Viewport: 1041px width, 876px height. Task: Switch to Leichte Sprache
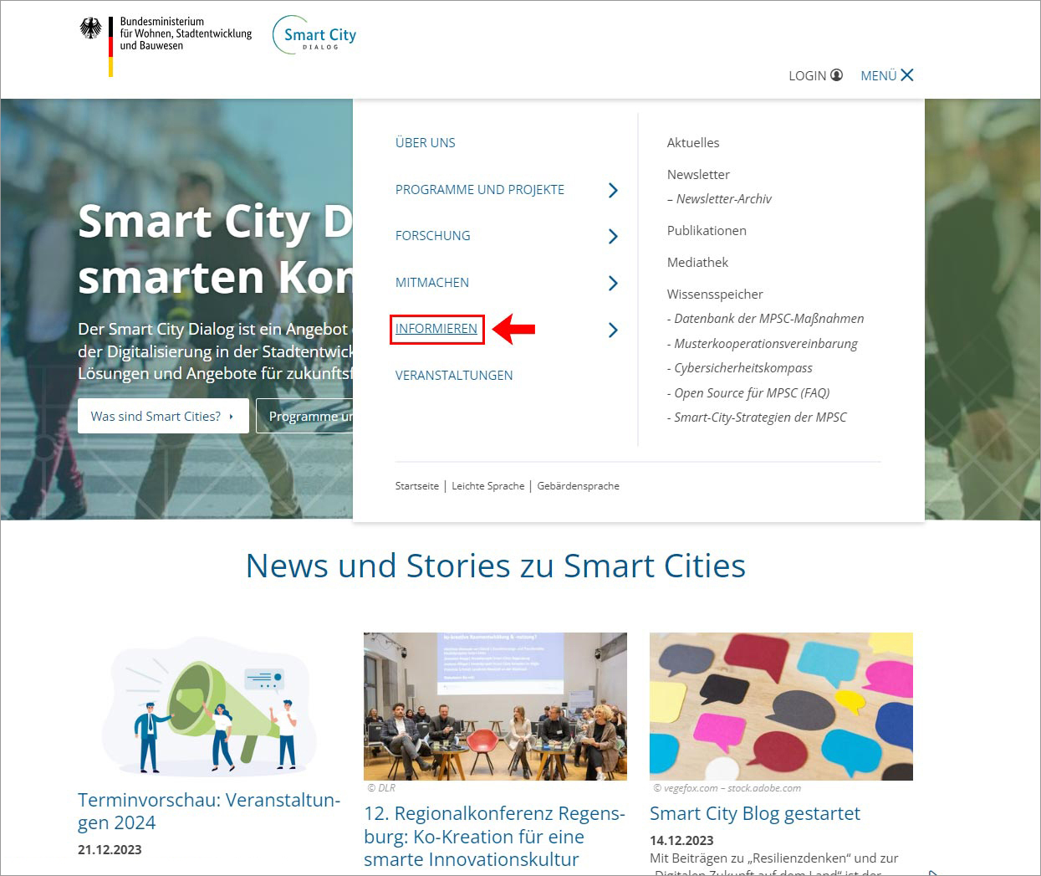click(x=488, y=486)
